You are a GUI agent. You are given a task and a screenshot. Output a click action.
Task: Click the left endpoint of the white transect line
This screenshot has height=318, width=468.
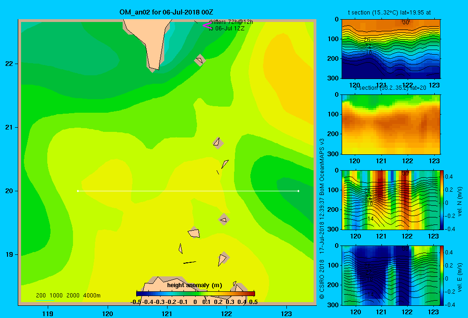click(x=78, y=191)
